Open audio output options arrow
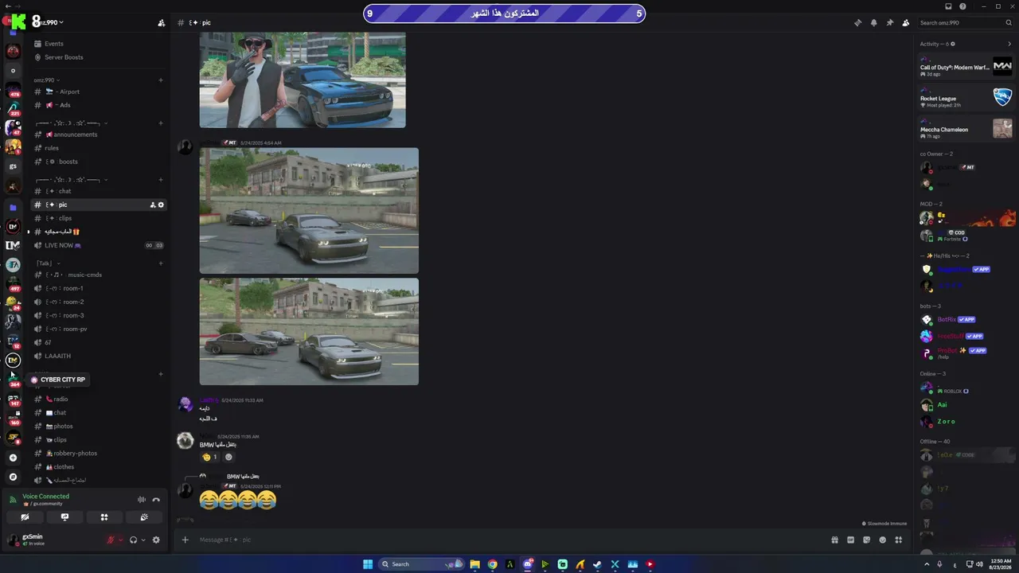Screen dimensions: 1019x573 pyautogui.click(x=143, y=540)
